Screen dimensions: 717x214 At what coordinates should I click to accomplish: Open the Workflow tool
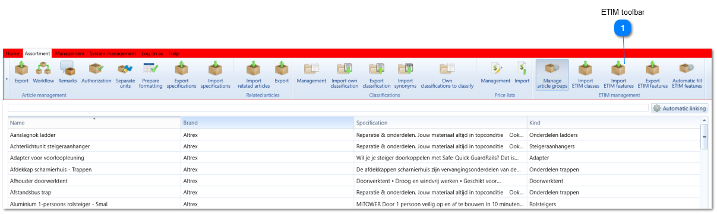click(x=43, y=73)
